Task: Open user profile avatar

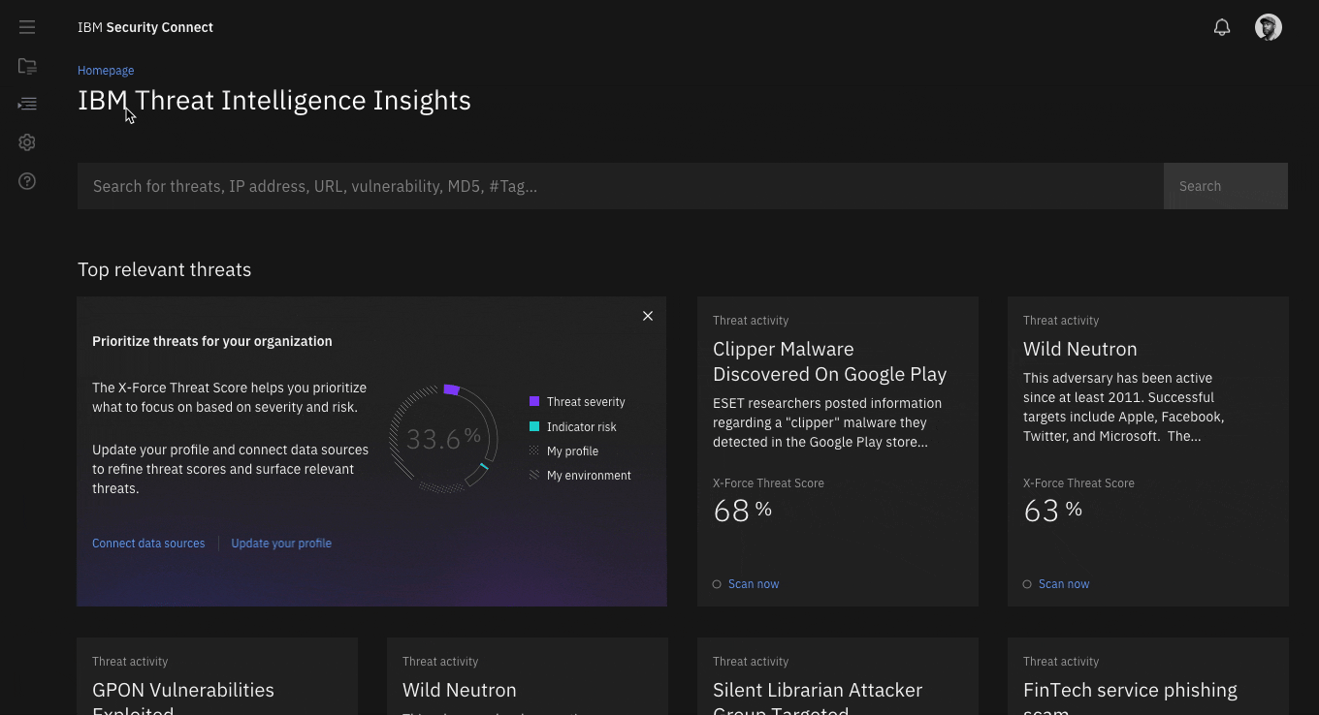Action: (1269, 27)
